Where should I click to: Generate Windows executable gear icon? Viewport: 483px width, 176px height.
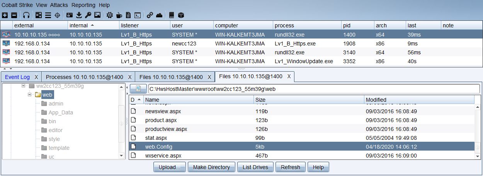point(110,15)
